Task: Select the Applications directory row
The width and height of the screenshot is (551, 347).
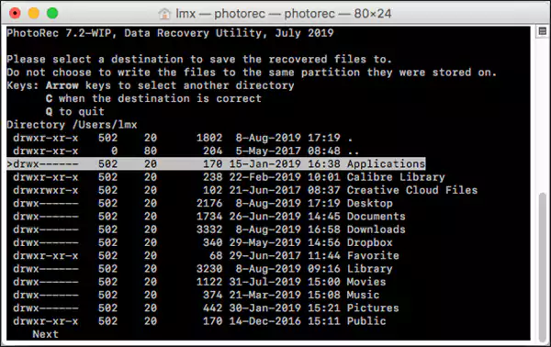Action: pos(216,164)
